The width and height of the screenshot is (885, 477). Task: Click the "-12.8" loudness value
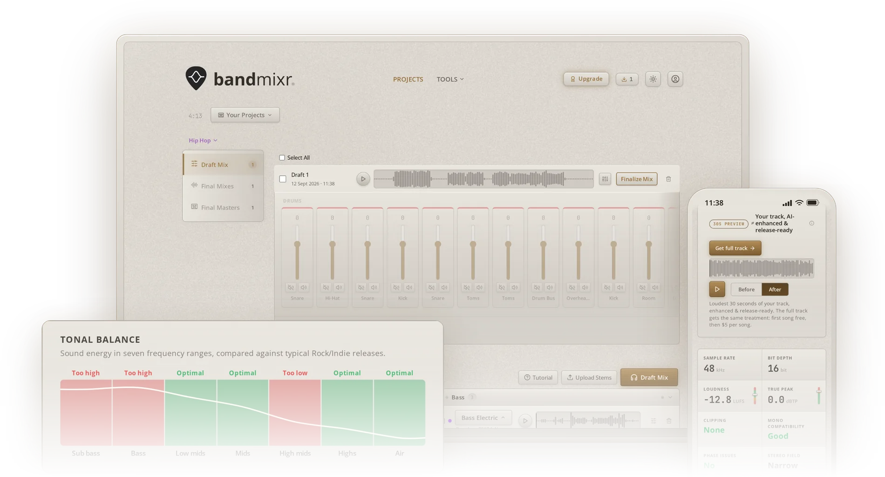pos(717,400)
